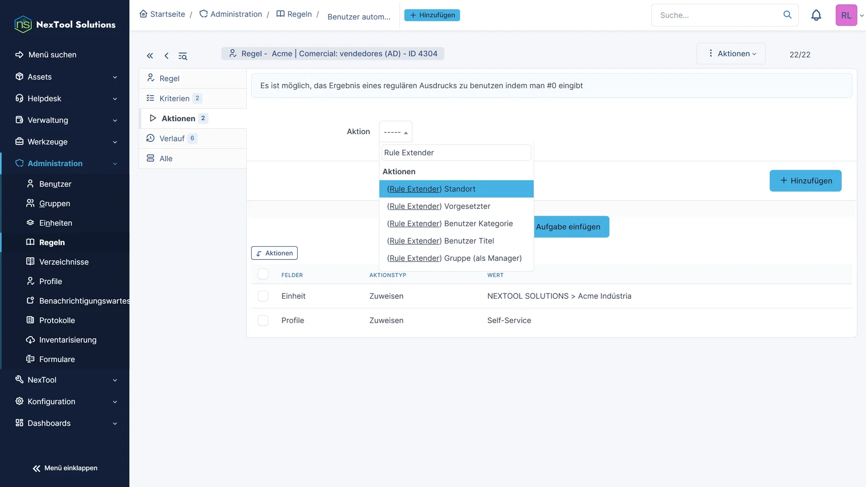The width and height of the screenshot is (866, 487).
Task: Check the Einheit row checkbox
Action: click(263, 296)
